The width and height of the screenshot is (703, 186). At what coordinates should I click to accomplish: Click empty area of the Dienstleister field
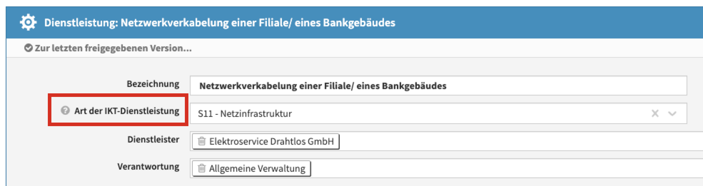[x=500, y=141]
